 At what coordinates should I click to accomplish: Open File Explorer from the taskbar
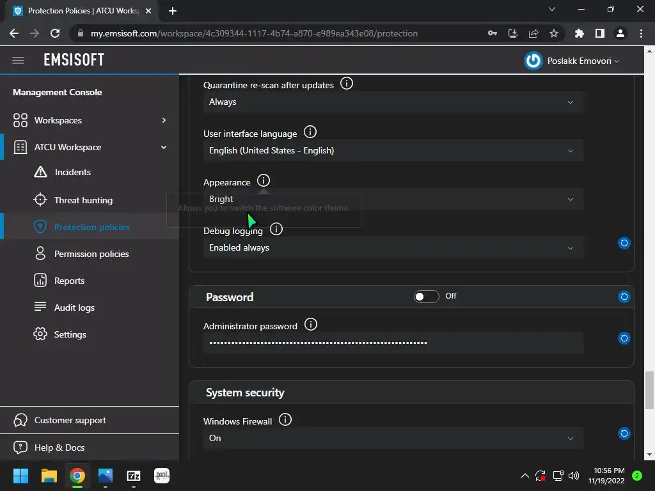click(x=49, y=476)
